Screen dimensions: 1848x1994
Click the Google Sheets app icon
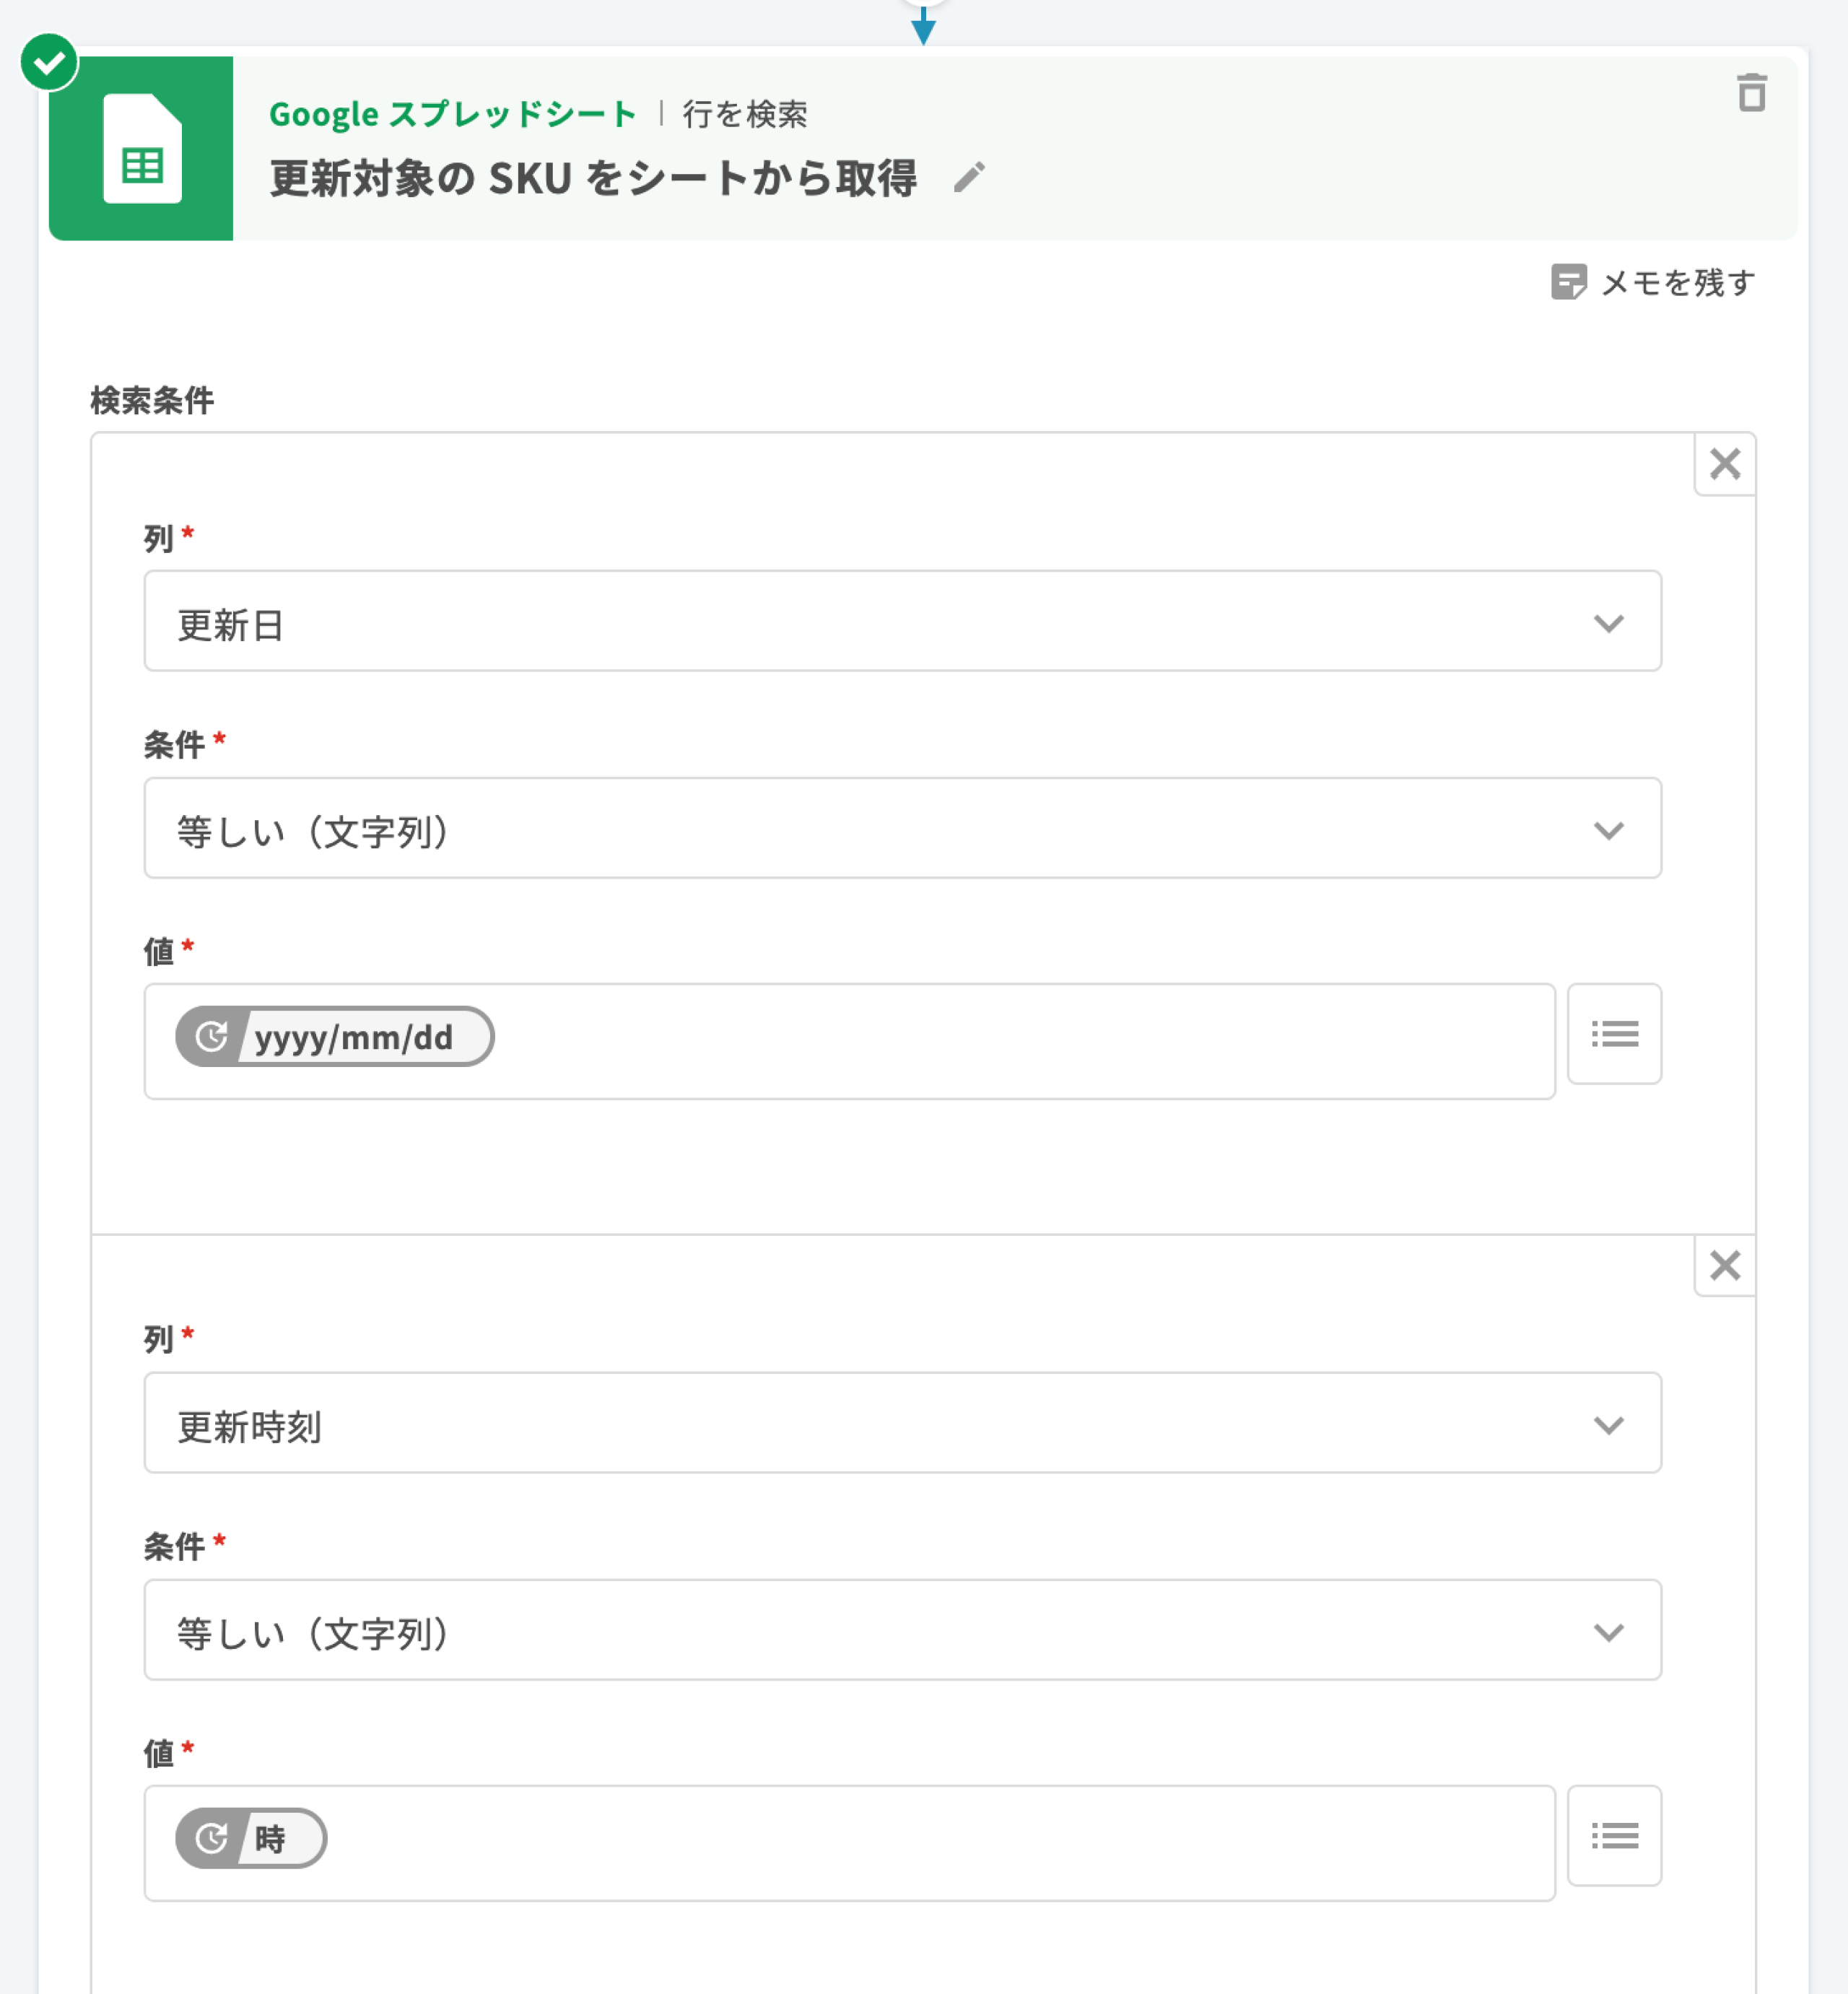pyautogui.click(x=141, y=148)
